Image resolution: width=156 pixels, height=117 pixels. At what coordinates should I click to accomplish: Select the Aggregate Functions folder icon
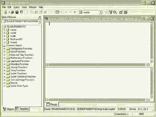coord(8,61)
